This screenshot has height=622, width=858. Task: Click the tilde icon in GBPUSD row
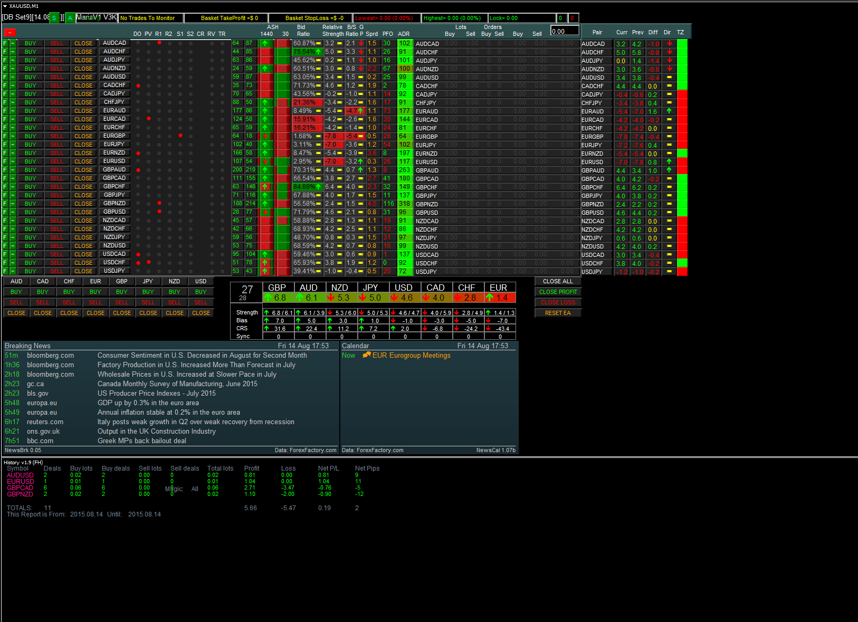tap(13, 212)
